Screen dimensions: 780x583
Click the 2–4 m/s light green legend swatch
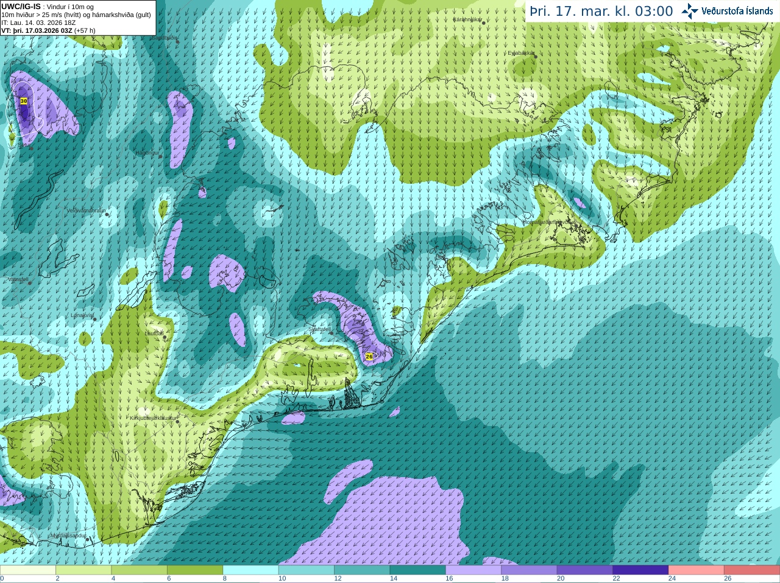(x=83, y=570)
